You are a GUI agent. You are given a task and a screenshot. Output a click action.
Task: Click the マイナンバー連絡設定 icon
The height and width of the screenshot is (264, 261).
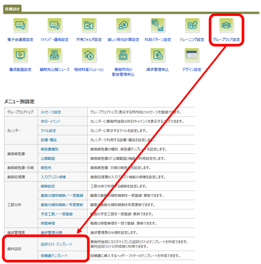pos(55,25)
